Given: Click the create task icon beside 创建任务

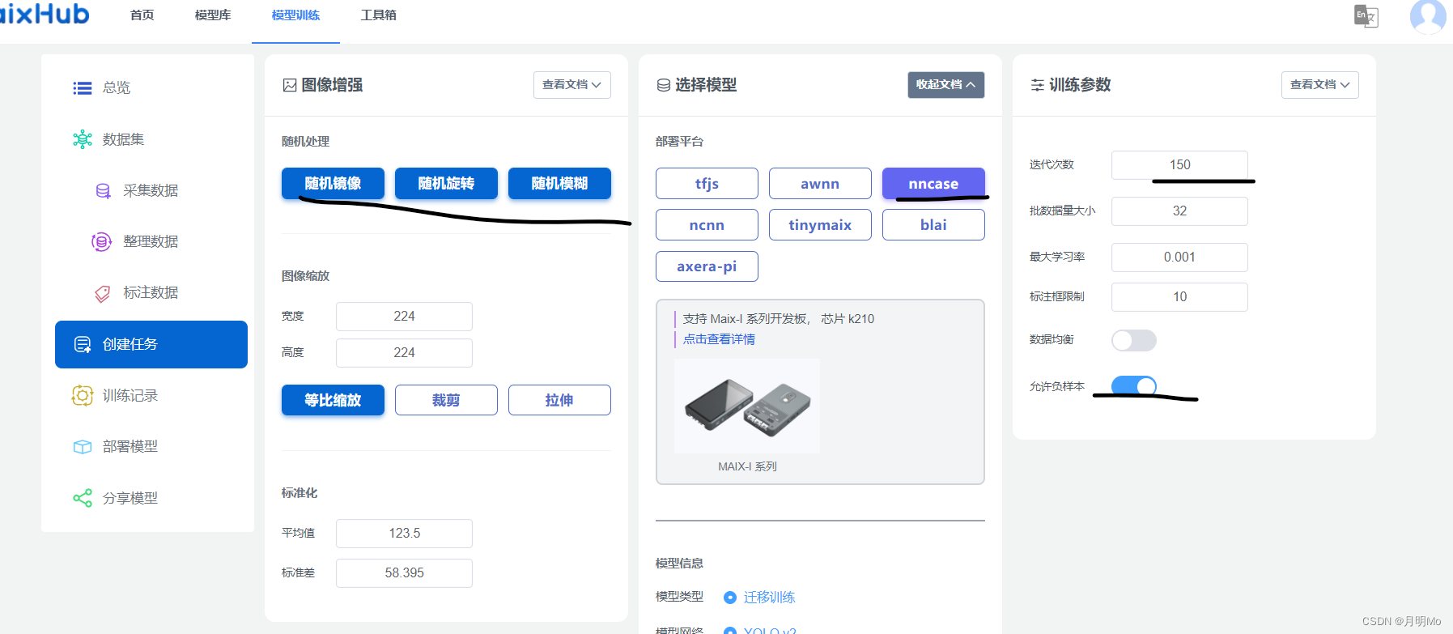Looking at the screenshot, I should pos(83,345).
